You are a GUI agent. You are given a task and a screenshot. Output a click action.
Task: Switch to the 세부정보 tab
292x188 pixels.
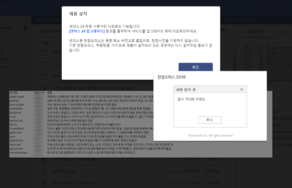tap(256, 32)
